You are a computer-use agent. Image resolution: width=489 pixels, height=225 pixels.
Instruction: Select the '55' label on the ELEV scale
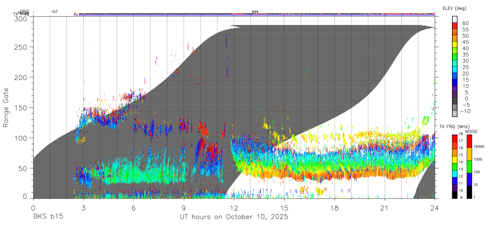[x=465, y=30]
